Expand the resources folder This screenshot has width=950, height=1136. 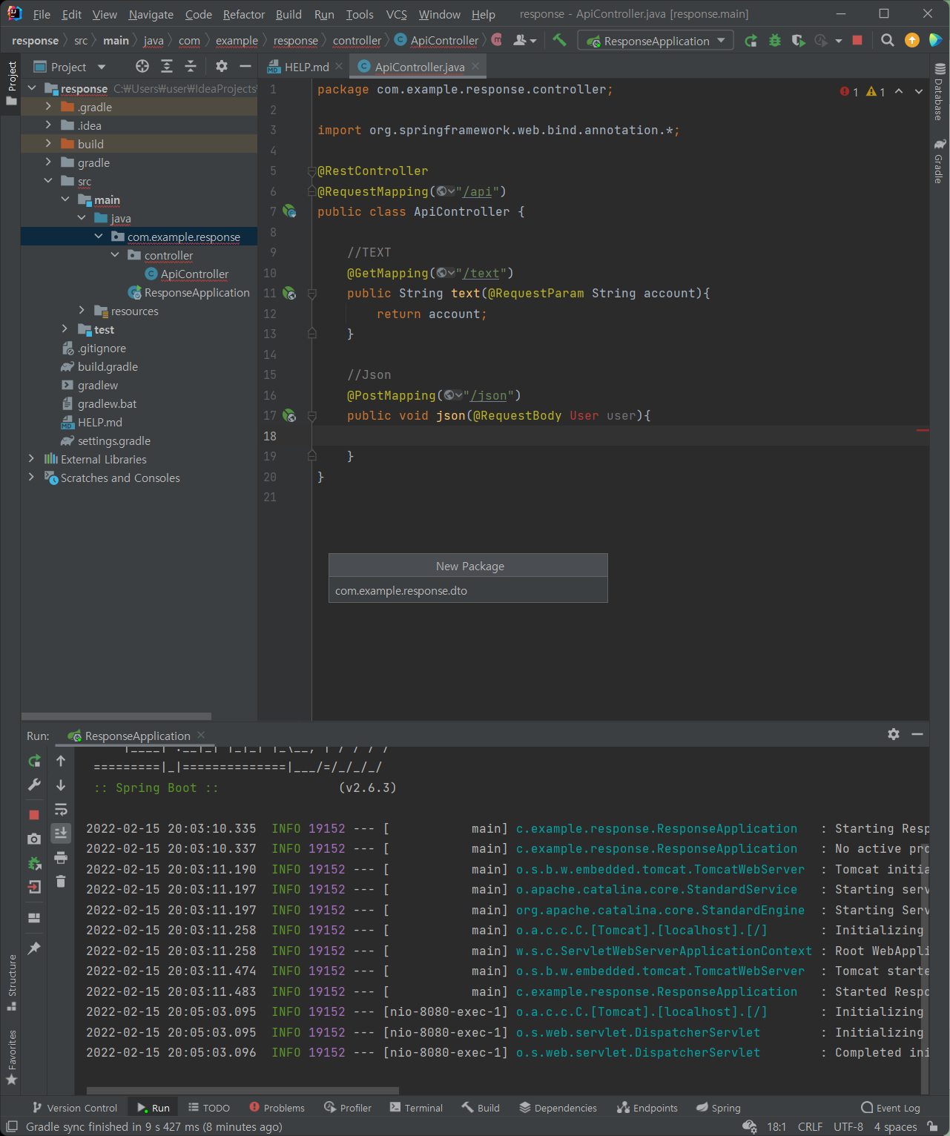click(82, 311)
